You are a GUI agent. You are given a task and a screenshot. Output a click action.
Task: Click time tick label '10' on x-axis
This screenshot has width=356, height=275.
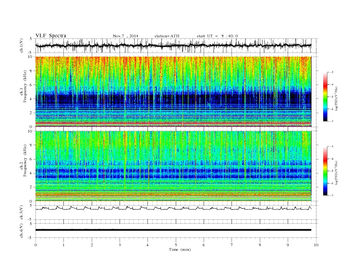point(316,245)
